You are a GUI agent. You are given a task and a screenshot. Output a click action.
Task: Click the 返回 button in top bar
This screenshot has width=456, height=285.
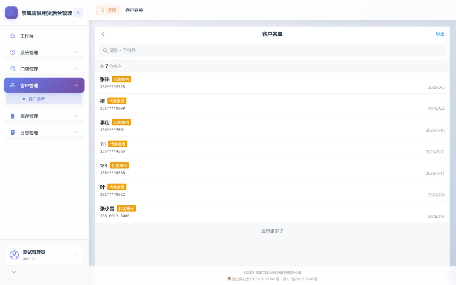pyautogui.click(x=108, y=10)
